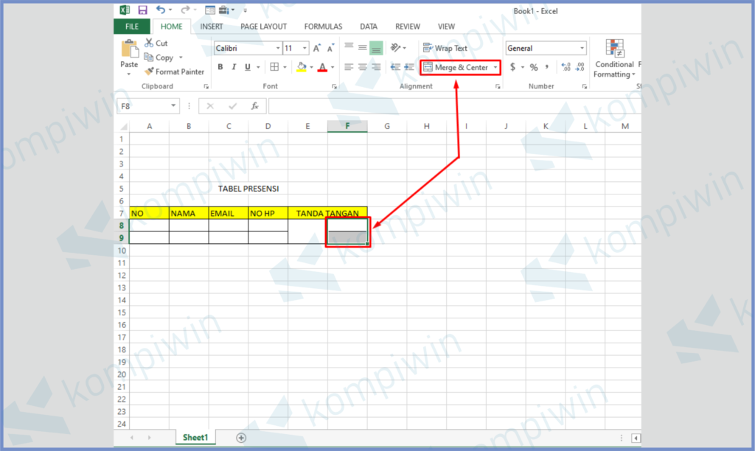Toggle Wrap Text
Screen dimensions: 755x451
pyautogui.click(x=445, y=48)
